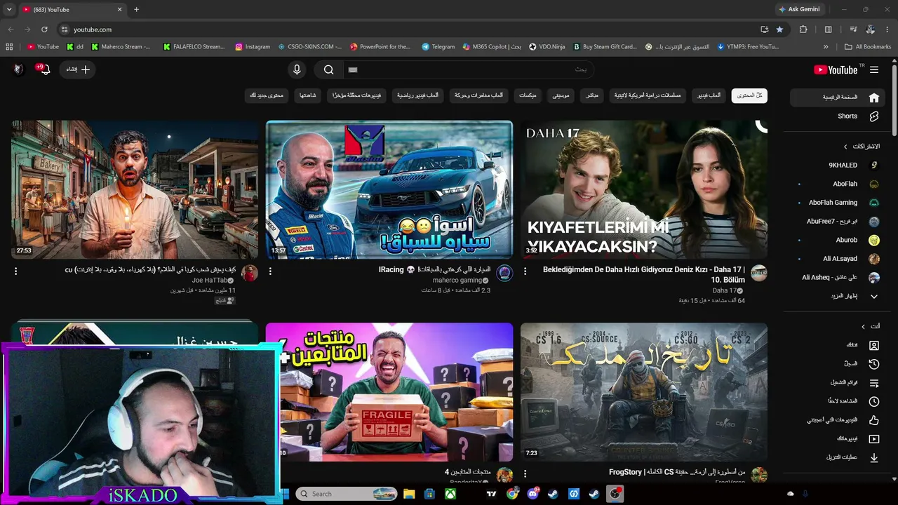Switch to OBS Studio on the taskbar
This screenshot has width=898, height=505.
(x=615, y=494)
